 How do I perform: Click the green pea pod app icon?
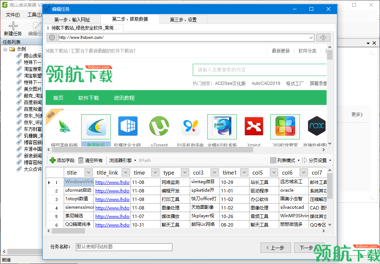point(65,126)
